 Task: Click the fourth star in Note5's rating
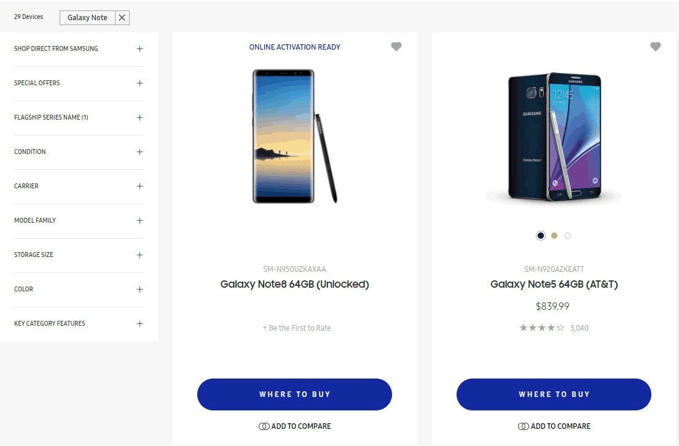point(551,328)
